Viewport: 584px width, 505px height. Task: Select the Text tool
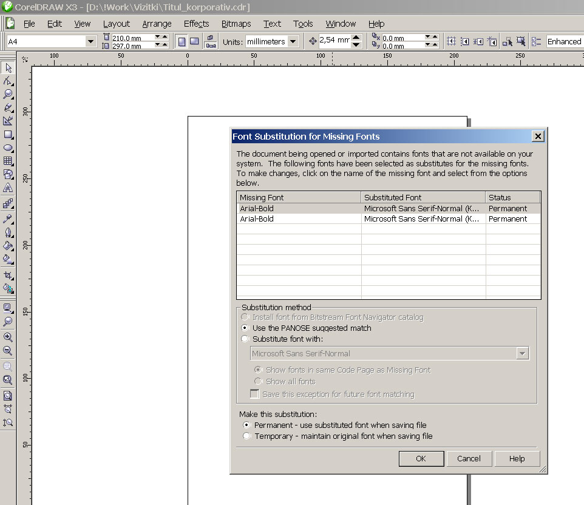click(8, 188)
